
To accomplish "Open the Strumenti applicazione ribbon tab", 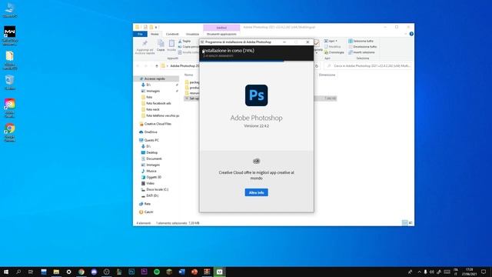I will 221,34.
